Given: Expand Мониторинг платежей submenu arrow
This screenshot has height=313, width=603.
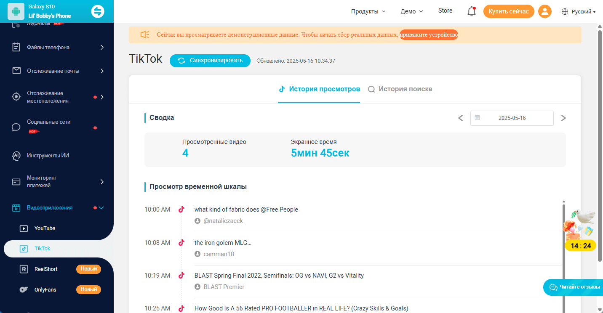Looking at the screenshot, I should coord(102,182).
